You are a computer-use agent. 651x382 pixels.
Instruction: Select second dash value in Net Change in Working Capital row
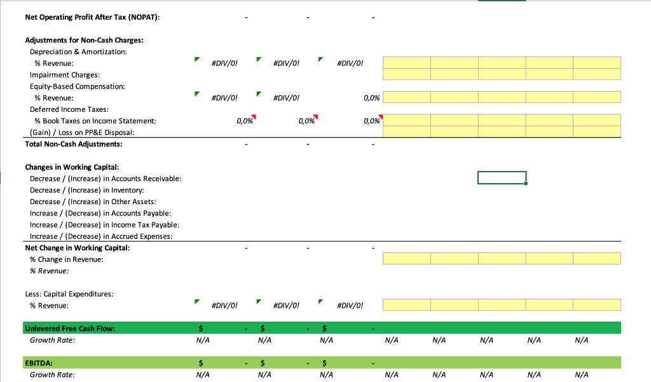pyautogui.click(x=308, y=249)
